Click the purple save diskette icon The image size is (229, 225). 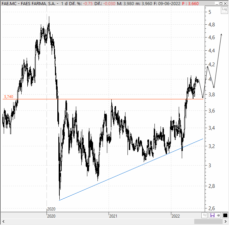click(x=212, y=215)
